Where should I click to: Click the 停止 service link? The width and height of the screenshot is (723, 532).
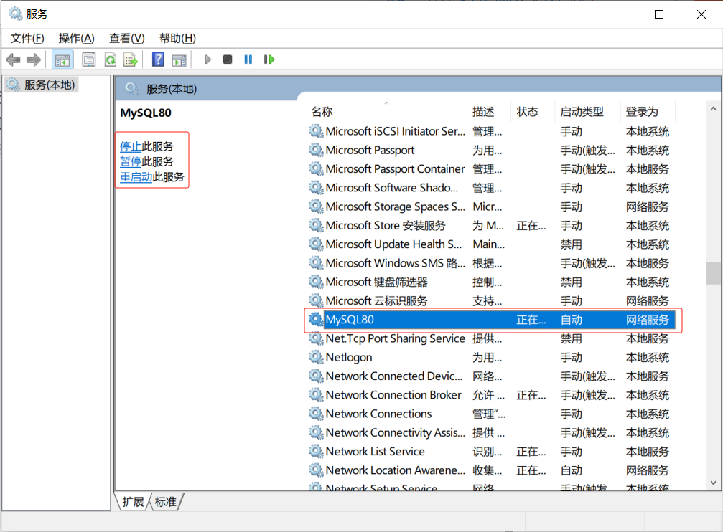pos(131,146)
